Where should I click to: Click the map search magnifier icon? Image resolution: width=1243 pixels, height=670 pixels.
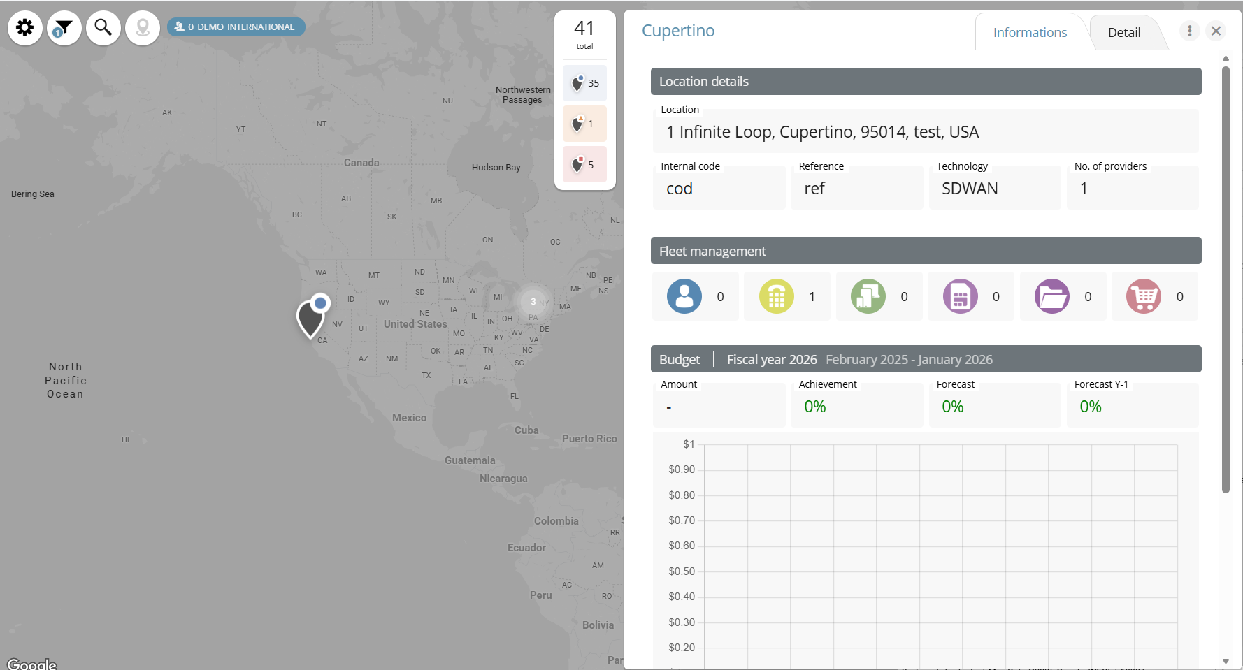(x=103, y=28)
